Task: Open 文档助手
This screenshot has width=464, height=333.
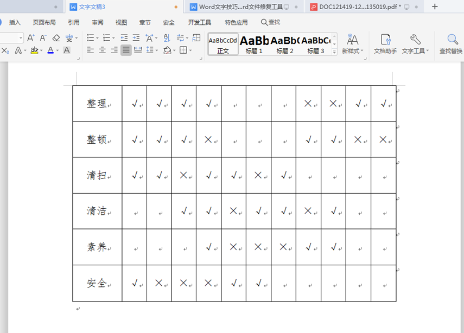Action: point(385,44)
